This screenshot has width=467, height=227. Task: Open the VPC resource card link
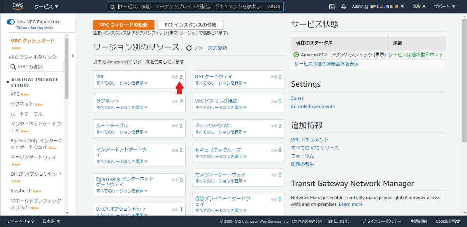[x=100, y=77]
